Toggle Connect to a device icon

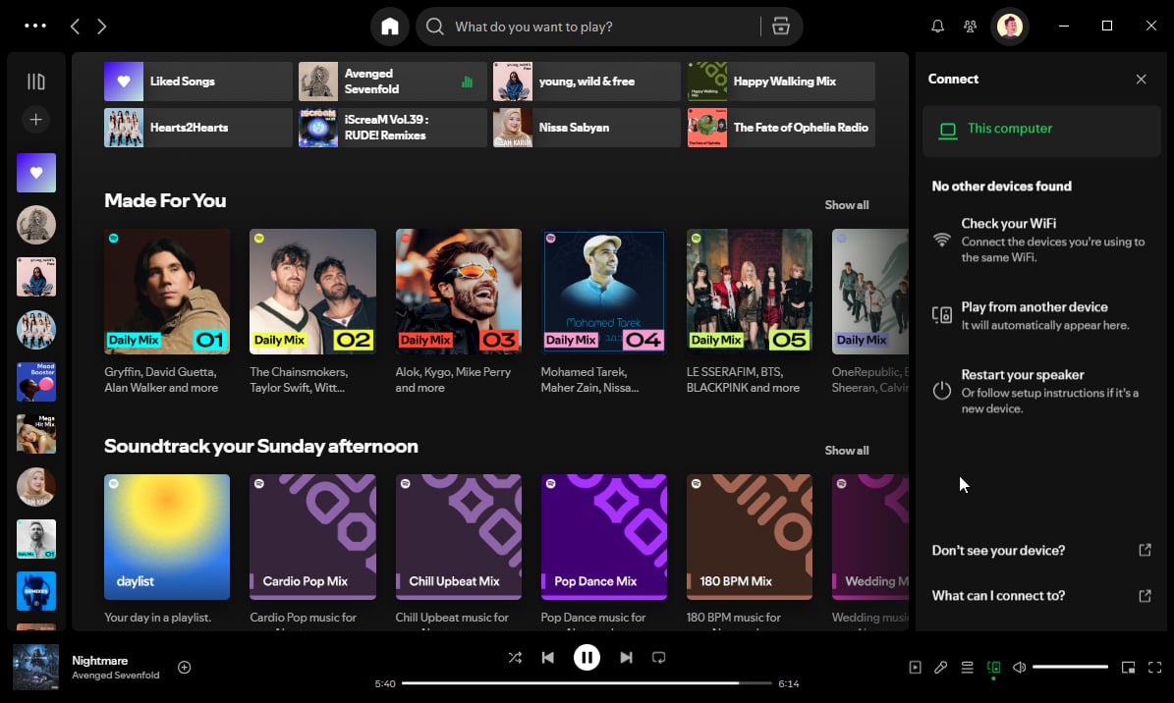tap(993, 667)
